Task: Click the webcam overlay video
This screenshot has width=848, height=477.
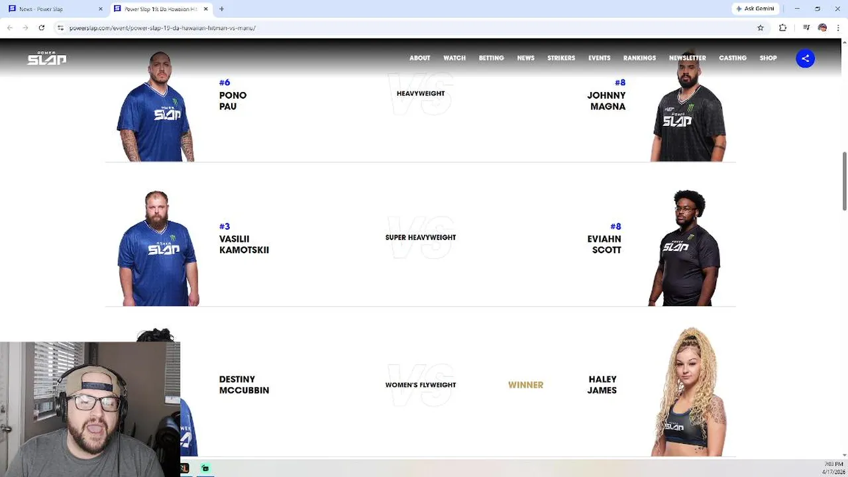Action: tap(90, 409)
